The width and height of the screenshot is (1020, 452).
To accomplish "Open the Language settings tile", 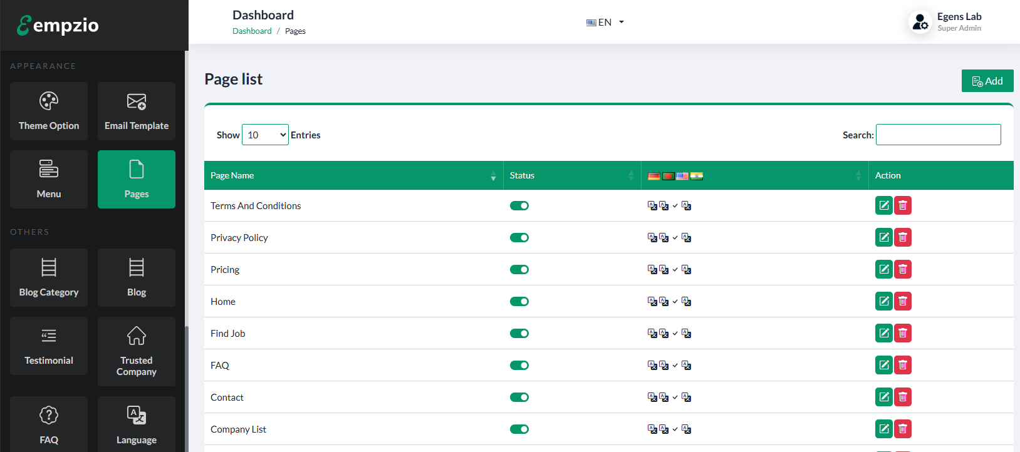I will tap(137, 424).
